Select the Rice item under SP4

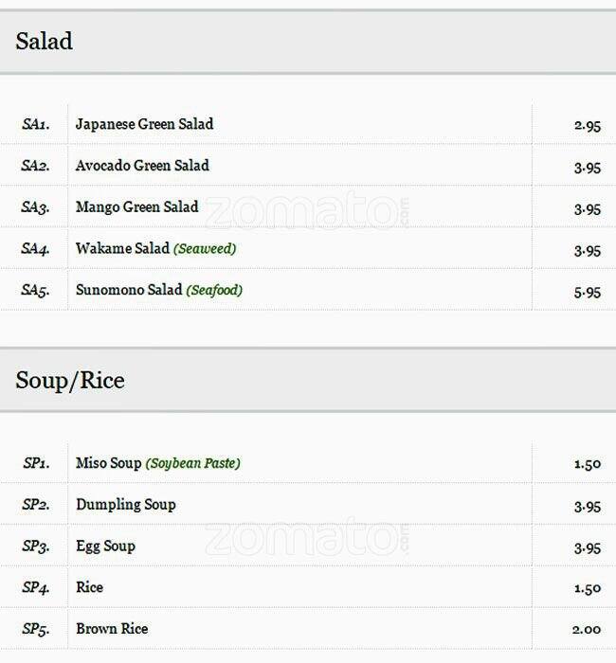[x=89, y=588]
